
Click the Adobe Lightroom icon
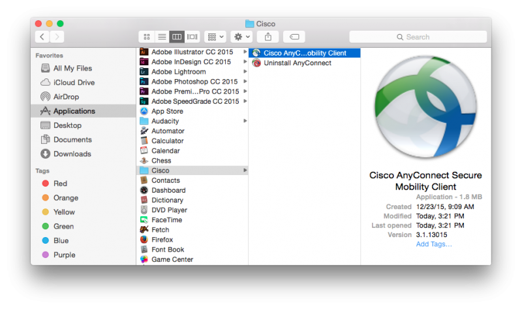click(144, 72)
